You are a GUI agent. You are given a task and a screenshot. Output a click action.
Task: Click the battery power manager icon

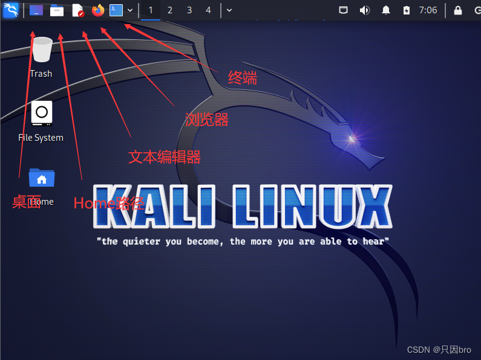407,10
